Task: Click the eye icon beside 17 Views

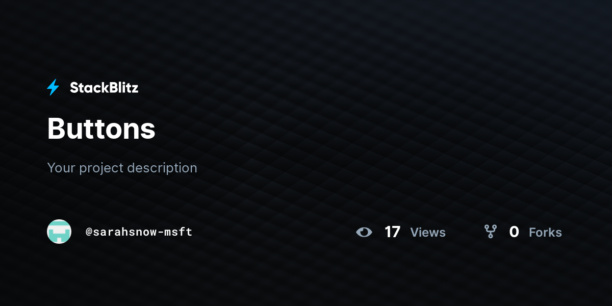Action: [x=364, y=232]
